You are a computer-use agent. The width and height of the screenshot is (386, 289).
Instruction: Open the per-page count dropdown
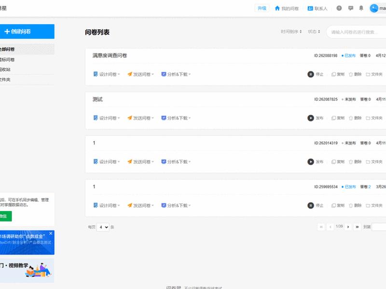[x=103, y=227]
